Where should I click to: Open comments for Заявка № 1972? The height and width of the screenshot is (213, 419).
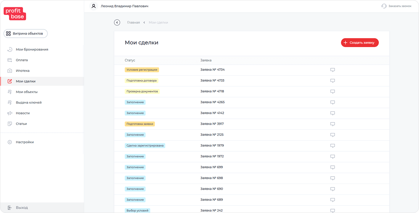333,157
